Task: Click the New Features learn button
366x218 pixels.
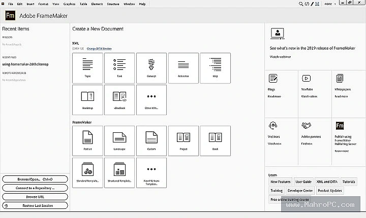Action: click(281, 181)
